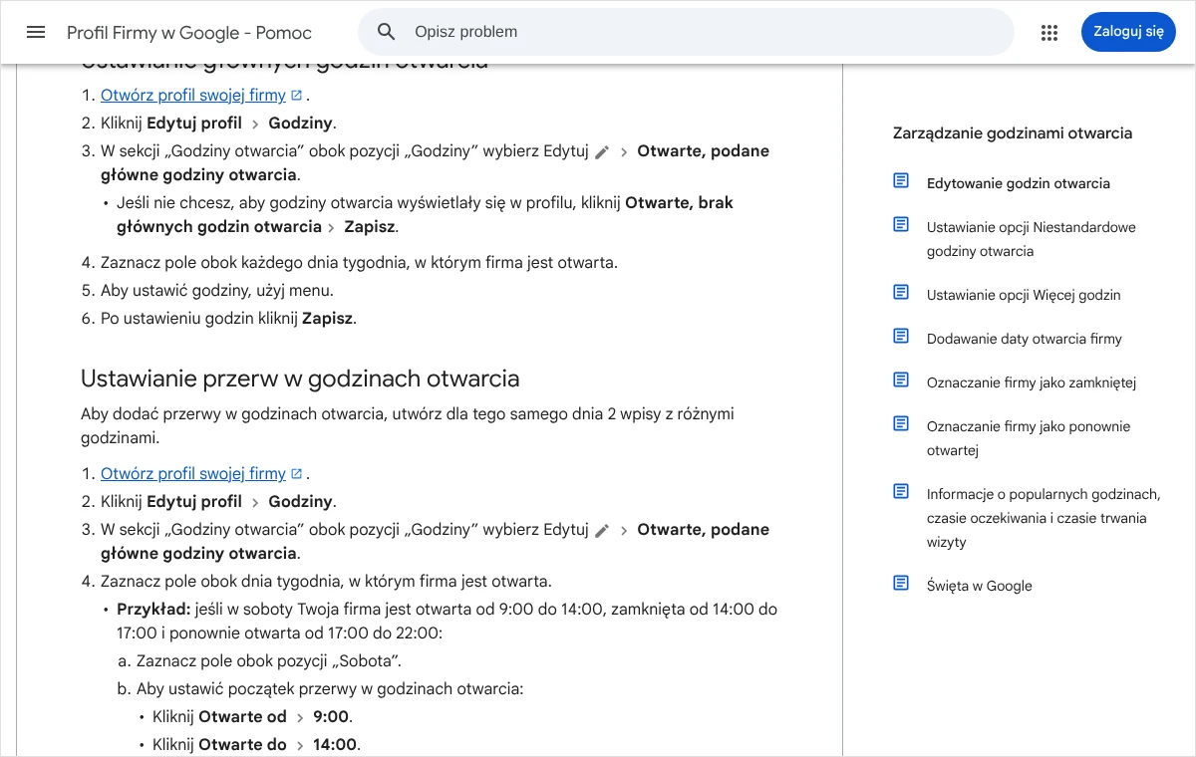Open Oznaczanie firmy jako zamkniętej article

[x=1032, y=382]
